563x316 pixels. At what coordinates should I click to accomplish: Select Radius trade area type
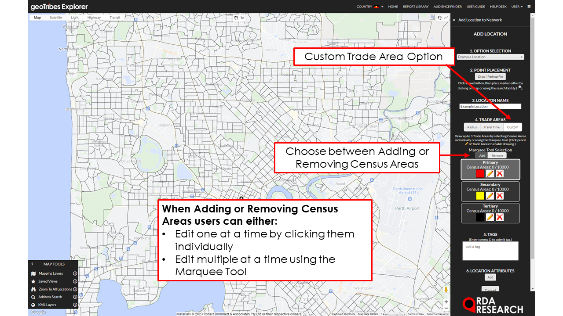(x=472, y=127)
